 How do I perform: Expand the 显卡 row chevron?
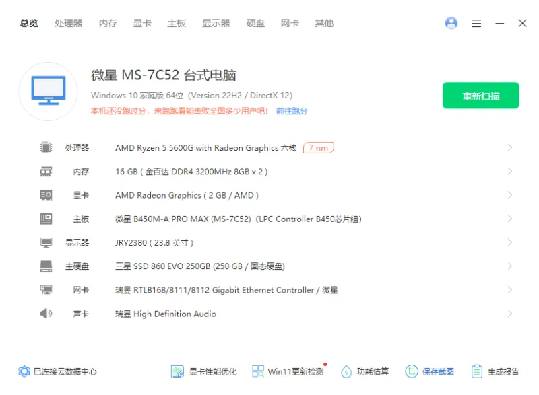pos(510,195)
